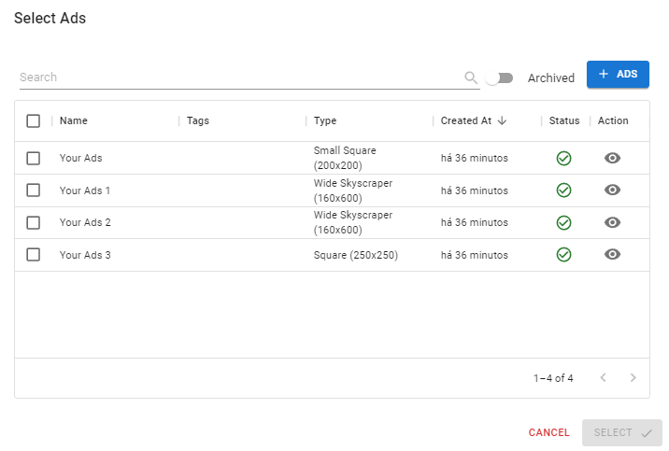Sort by the Type column header

coord(325,120)
